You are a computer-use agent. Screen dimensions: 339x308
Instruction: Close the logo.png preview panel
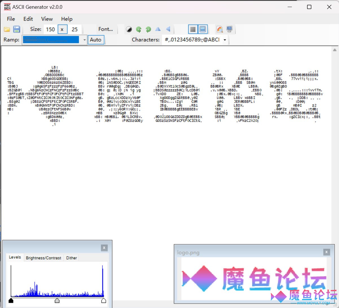(x=326, y=252)
